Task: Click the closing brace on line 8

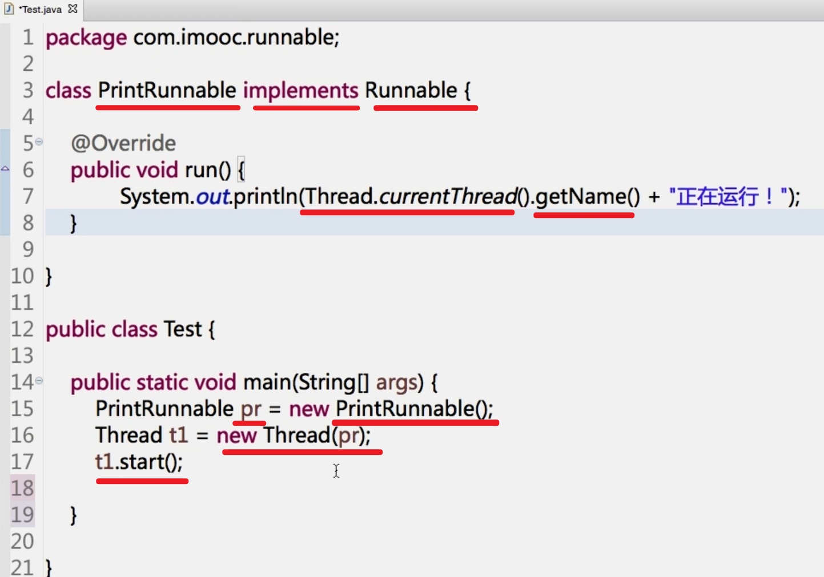Action: pos(73,223)
